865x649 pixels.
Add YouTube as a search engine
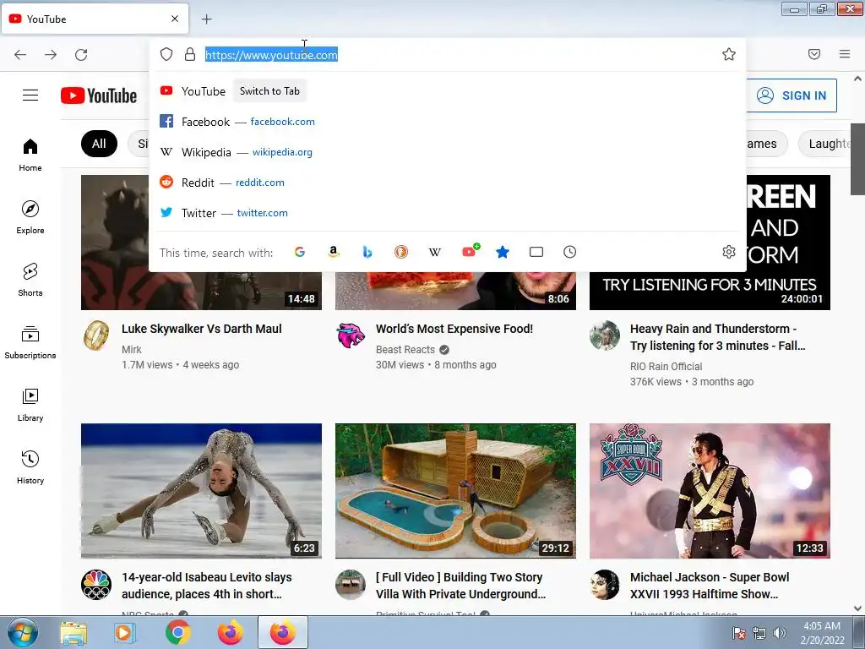click(471, 251)
